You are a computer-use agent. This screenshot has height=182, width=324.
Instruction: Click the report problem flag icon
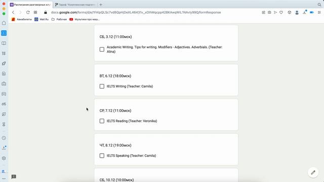pyautogui.click(x=14, y=176)
